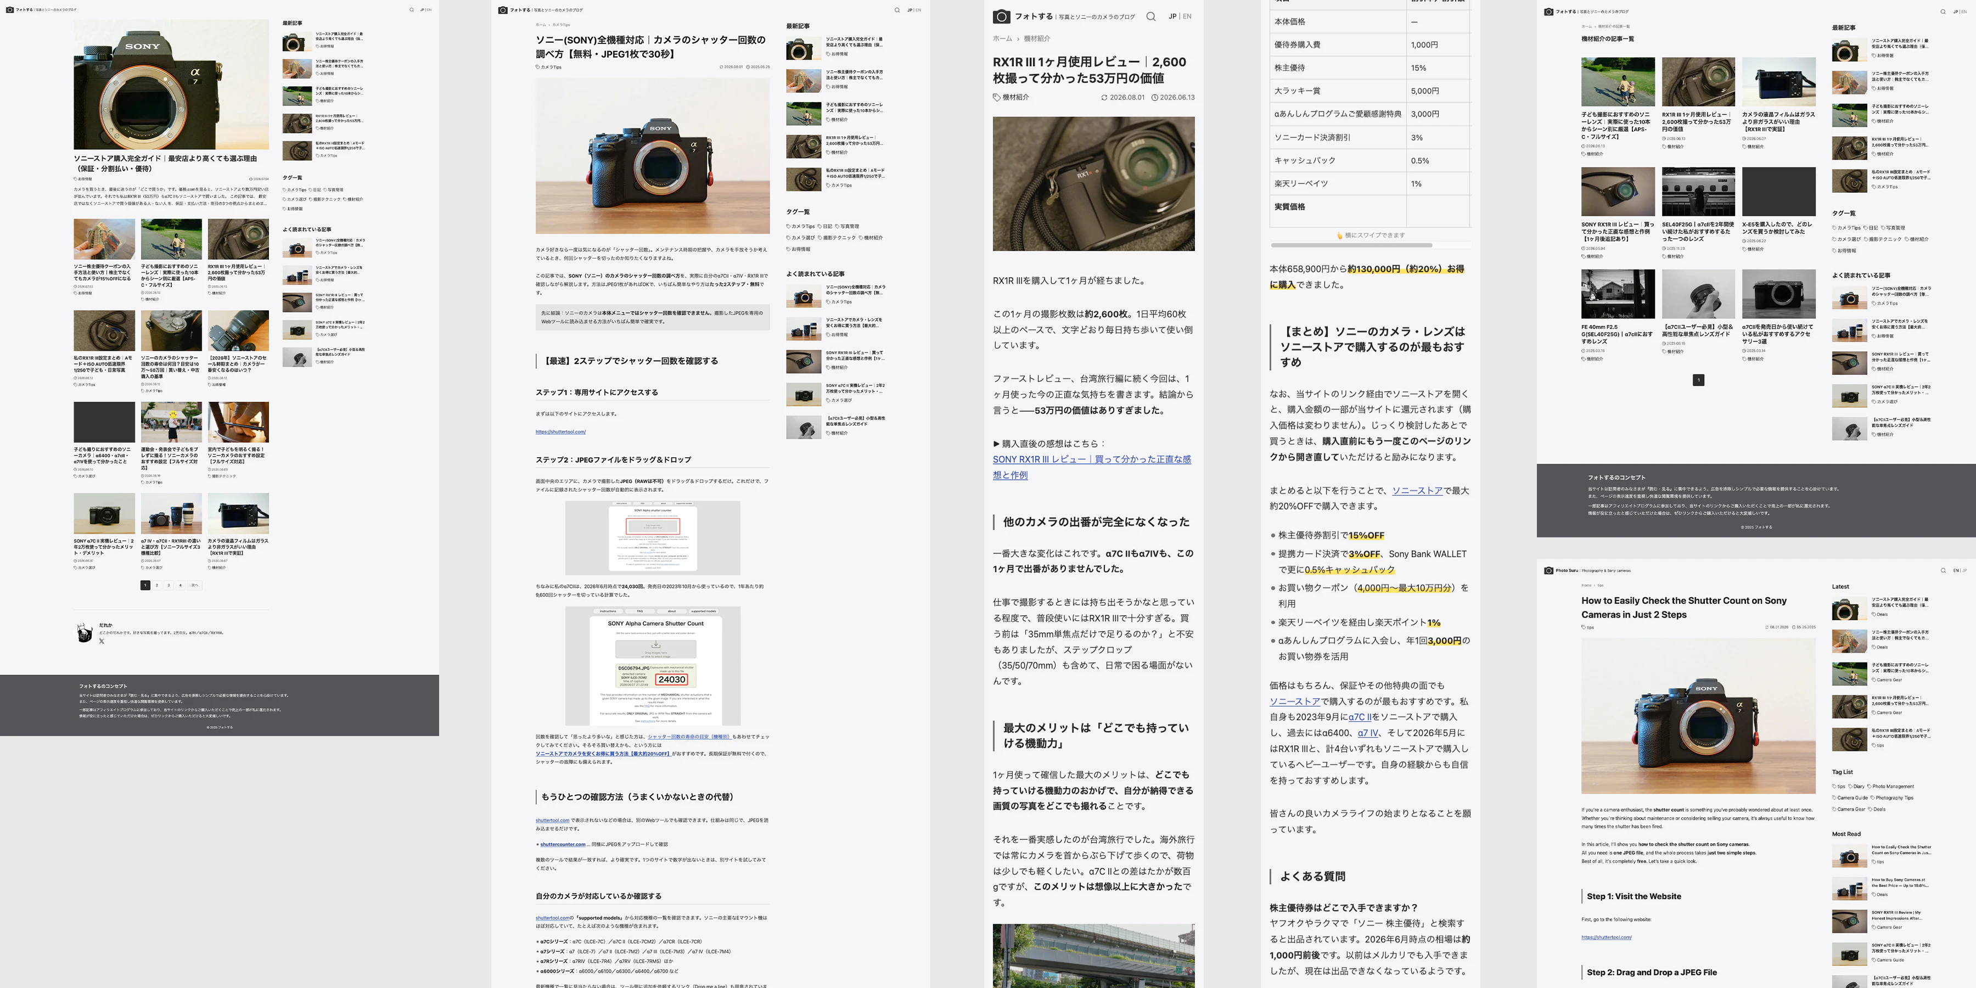Image resolution: width=1976 pixels, height=988 pixels.
Task: Open the Sony α7 hero image on the homepage
Action: coord(171,85)
